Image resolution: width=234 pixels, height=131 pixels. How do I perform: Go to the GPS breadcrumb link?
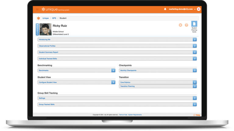pyautogui.click(x=54, y=18)
